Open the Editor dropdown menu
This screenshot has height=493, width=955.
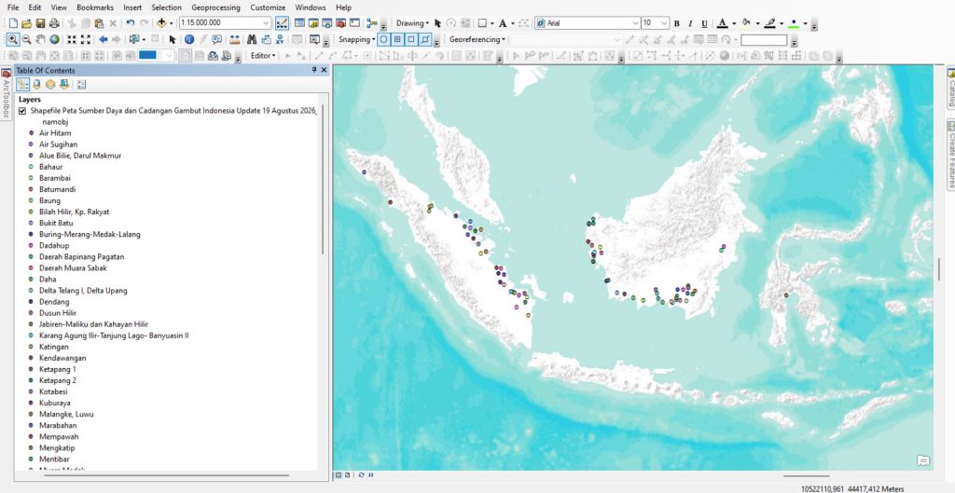coord(263,55)
